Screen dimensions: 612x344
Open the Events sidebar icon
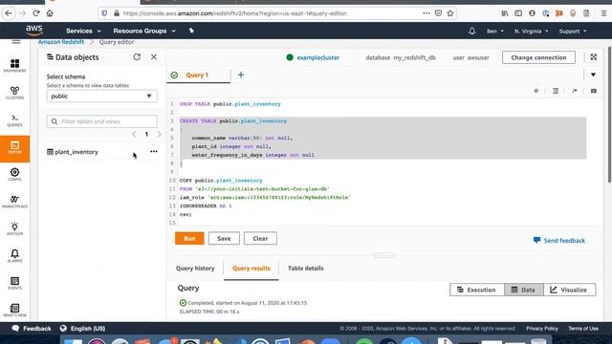click(15, 283)
